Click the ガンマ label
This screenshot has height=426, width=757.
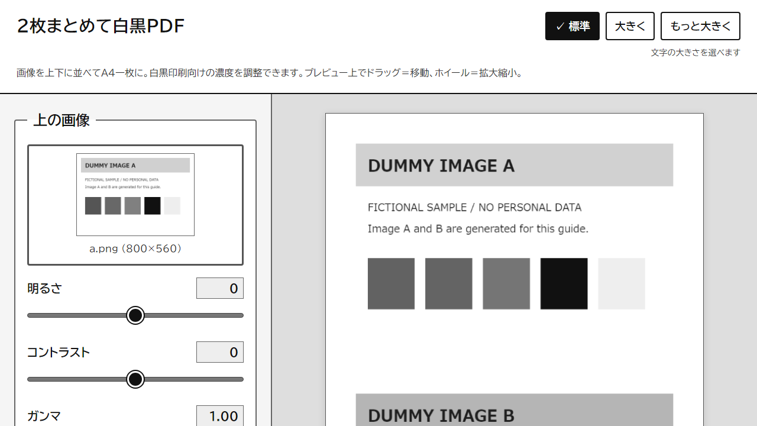(44, 417)
